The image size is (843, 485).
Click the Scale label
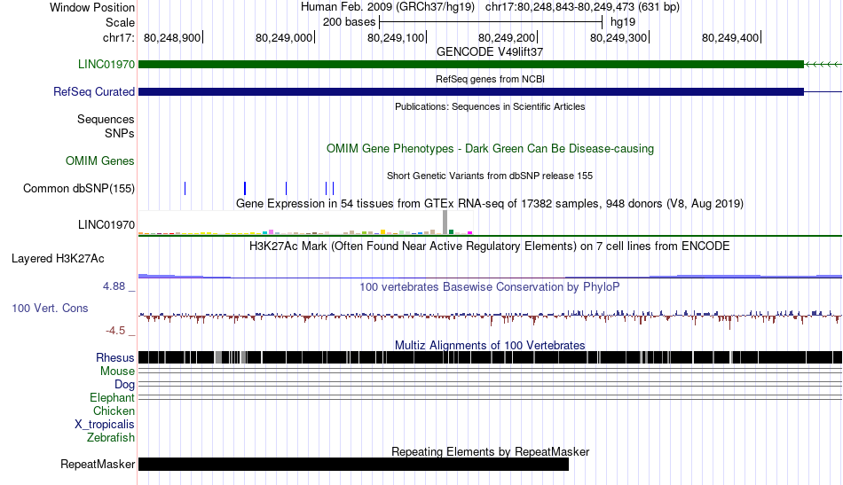[120, 22]
